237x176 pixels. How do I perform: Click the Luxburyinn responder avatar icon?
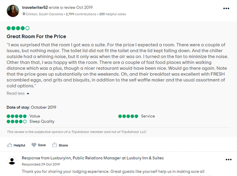12,161
